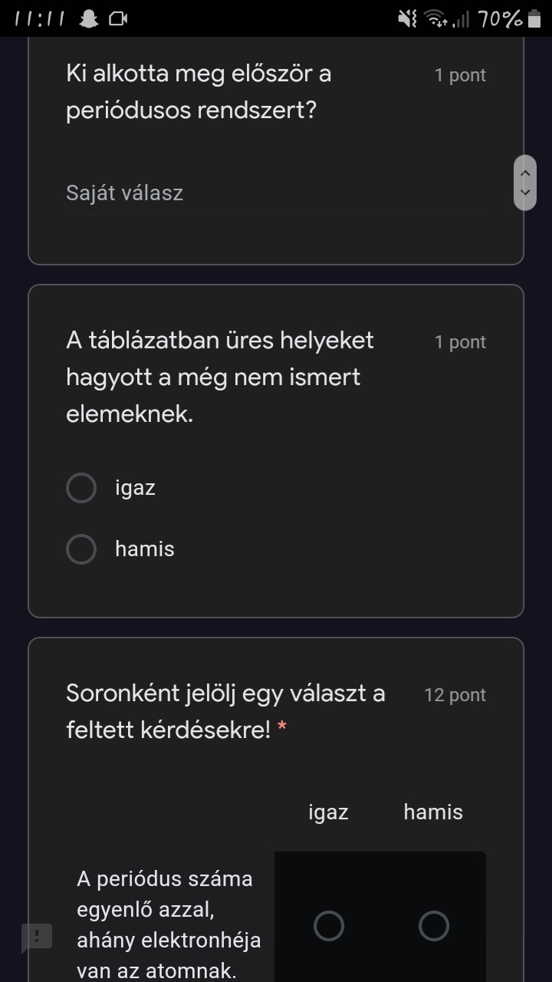Tap the "12 pont" score label

pos(455,695)
